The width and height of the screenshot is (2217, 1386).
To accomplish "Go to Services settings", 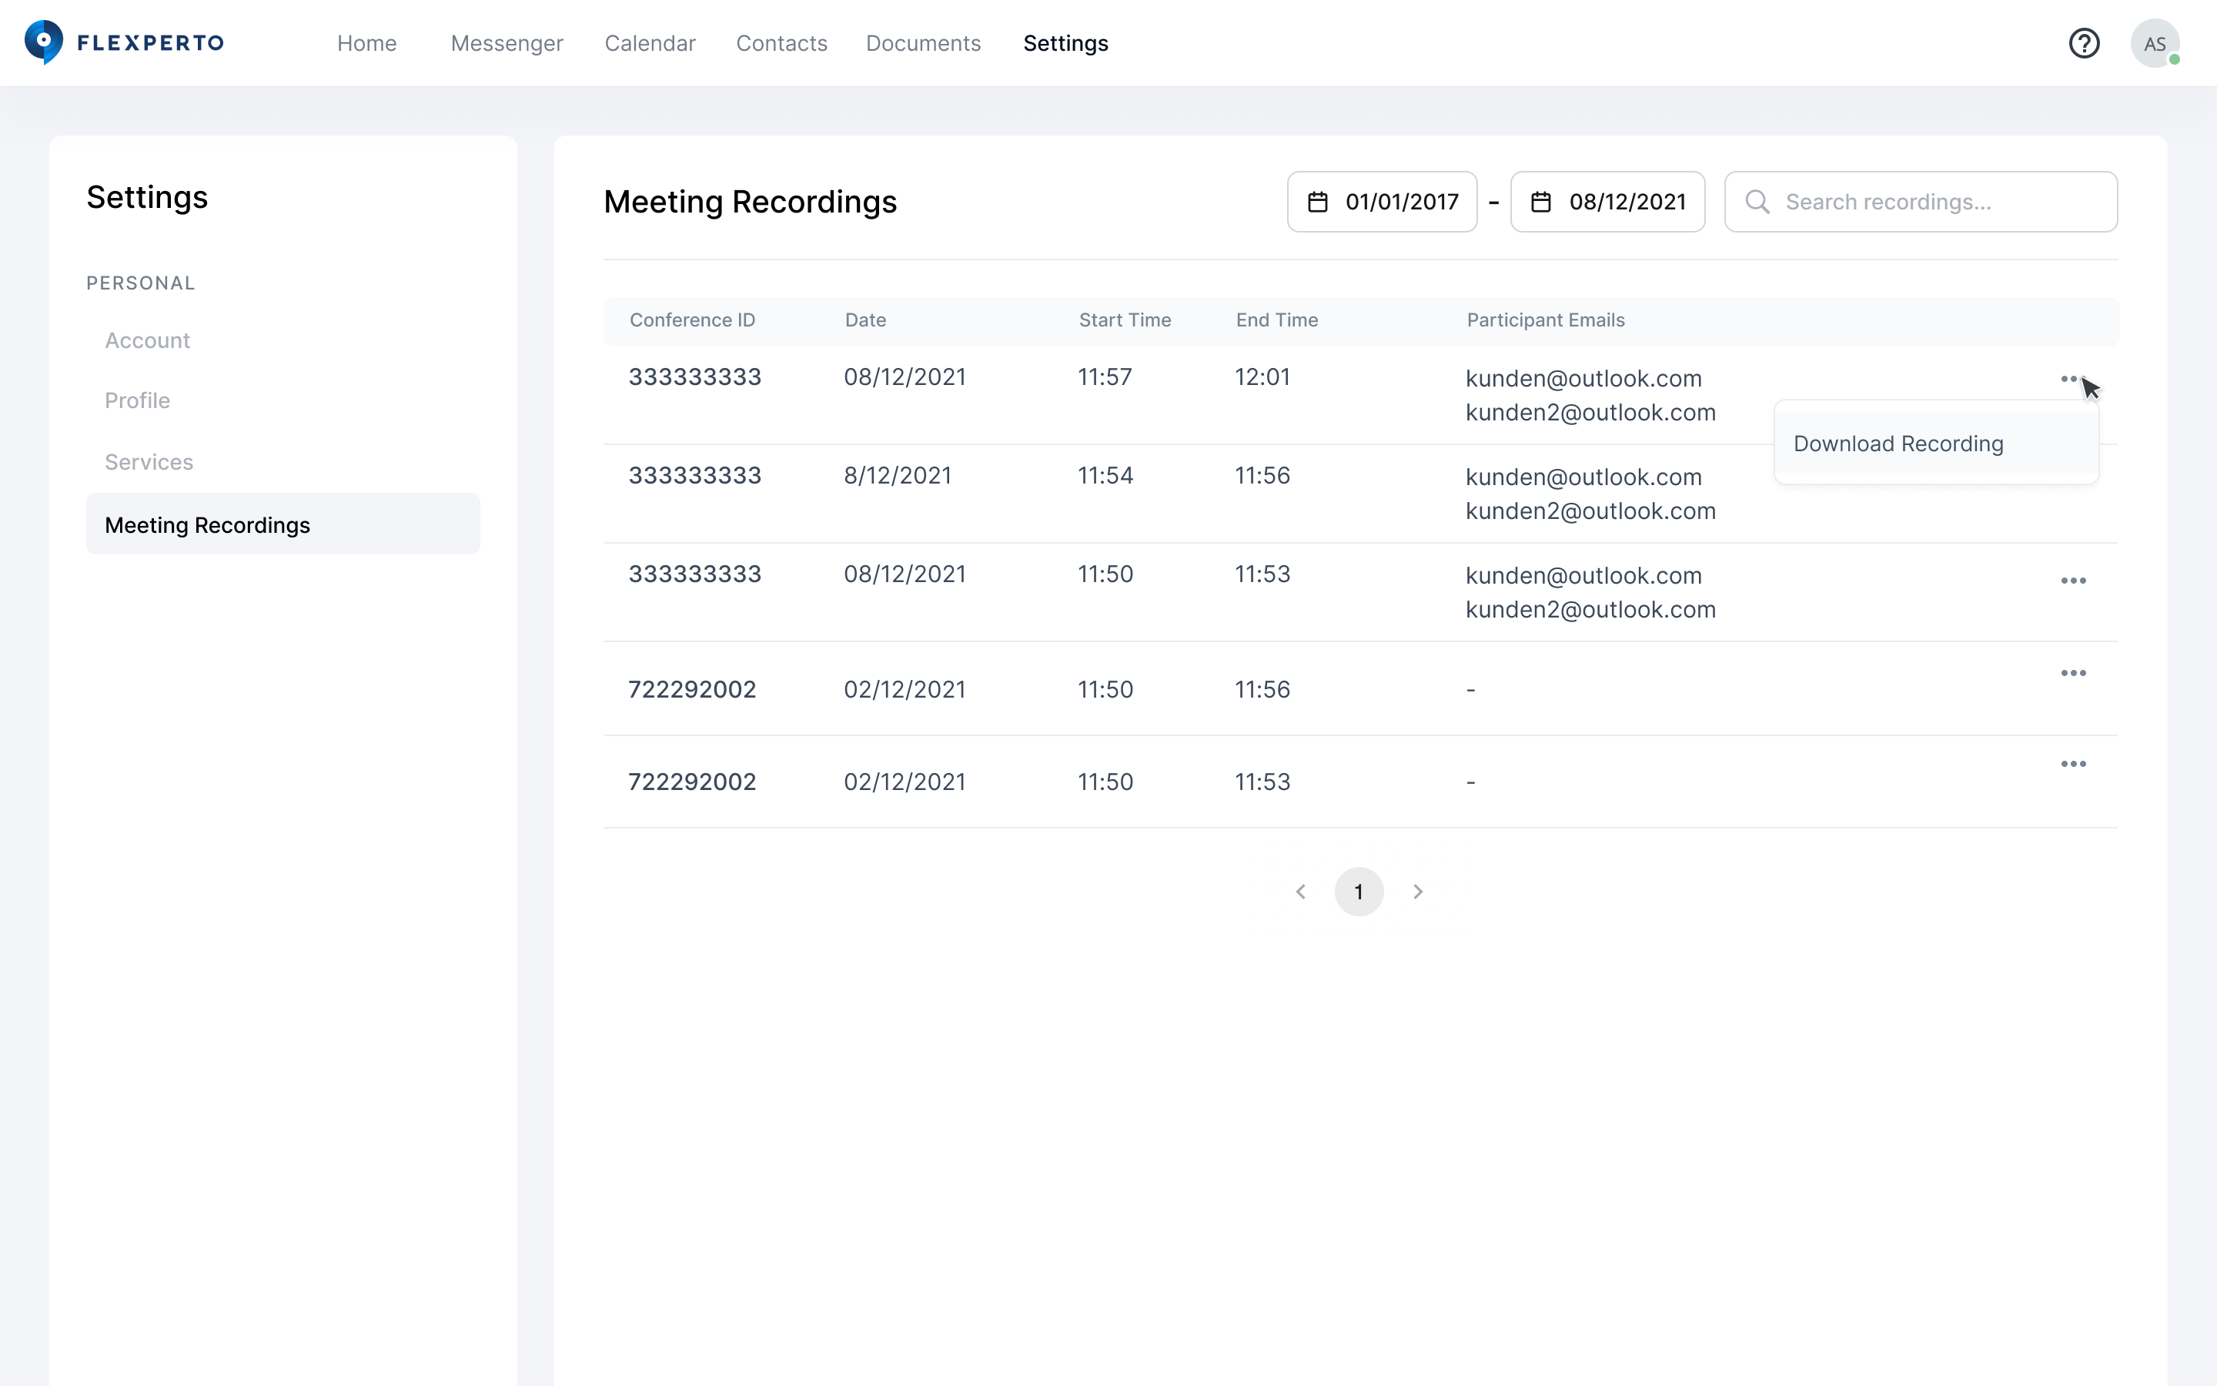I will click(x=149, y=462).
